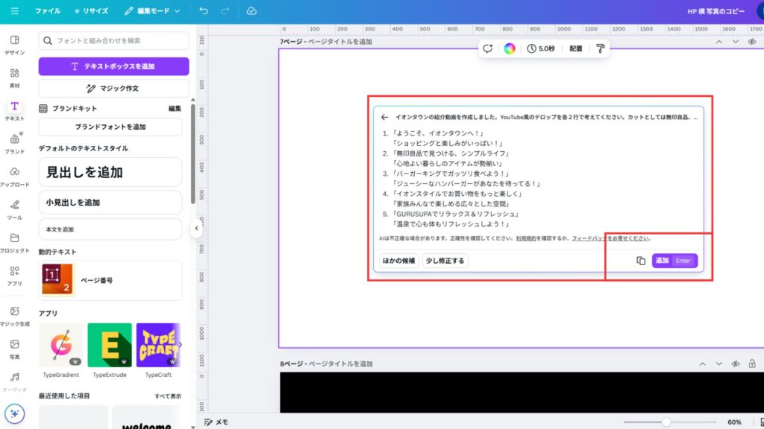Click the add comment speech bubble icon
Image resolution: width=764 pixels, height=429 pixels.
point(487,48)
